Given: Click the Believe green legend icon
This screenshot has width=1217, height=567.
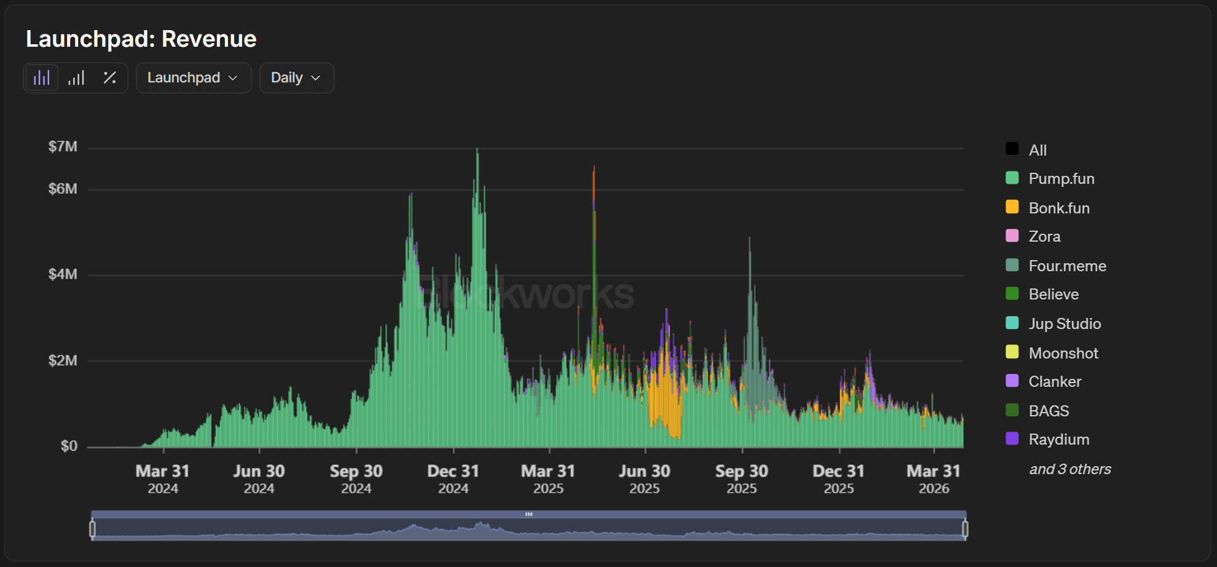Looking at the screenshot, I should coord(1012,294).
